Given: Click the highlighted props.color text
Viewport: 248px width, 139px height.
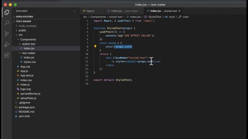Looking at the screenshot, I should point(124,47).
